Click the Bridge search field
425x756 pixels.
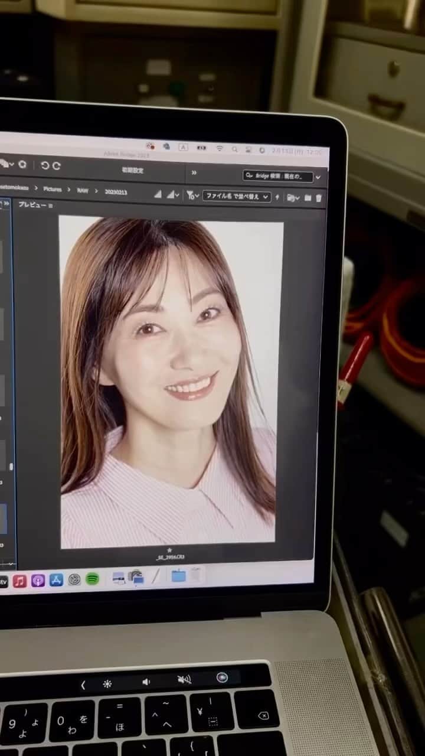[x=277, y=176]
